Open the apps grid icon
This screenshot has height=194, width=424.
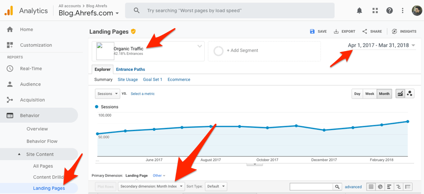pyautogui.click(x=375, y=10)
